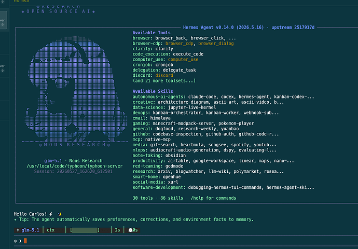Click '(and 21 more toolsets...)' text
Viewport: 358px width, 249px height.
click(164, 81)
